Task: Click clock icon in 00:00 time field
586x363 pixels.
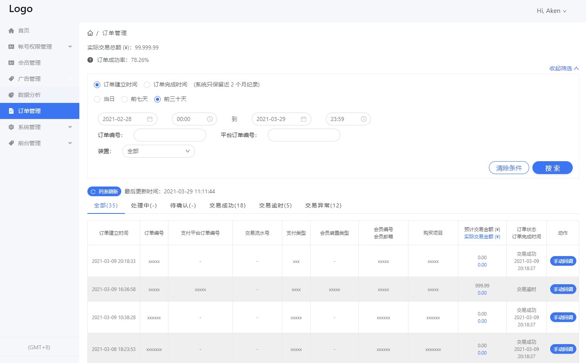Action: [210, 119]
